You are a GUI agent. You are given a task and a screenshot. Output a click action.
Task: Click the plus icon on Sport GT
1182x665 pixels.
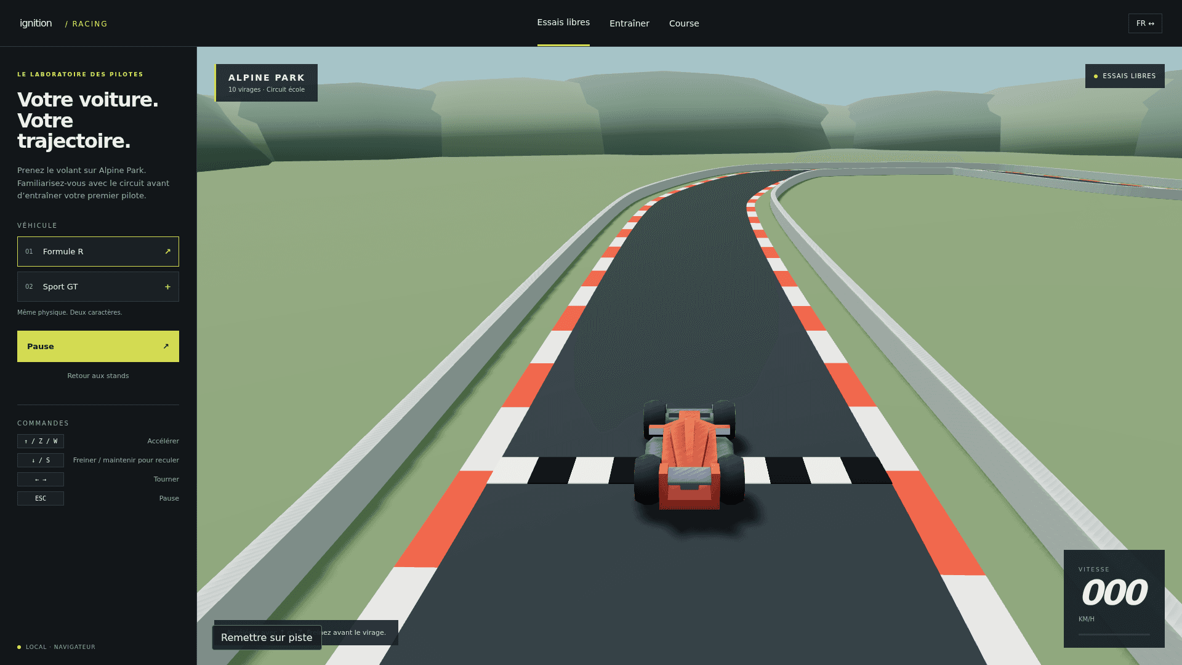[167, 286]
